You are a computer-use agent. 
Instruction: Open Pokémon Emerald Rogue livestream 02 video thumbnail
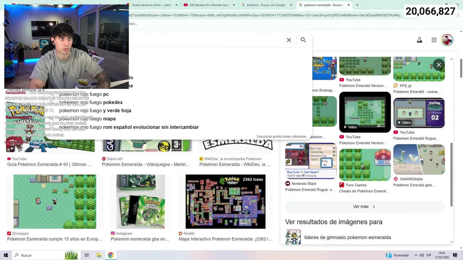point(419,113)
